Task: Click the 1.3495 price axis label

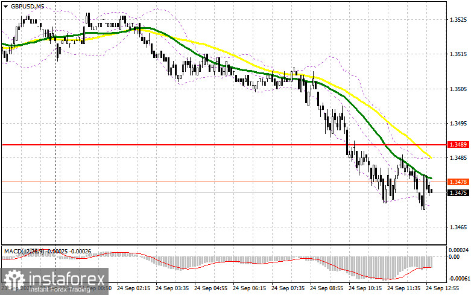Action: pyautogui.click(x=458, y=124)
